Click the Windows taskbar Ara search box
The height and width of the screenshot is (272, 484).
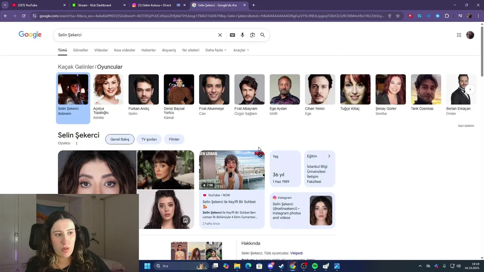tap(181, 266)
